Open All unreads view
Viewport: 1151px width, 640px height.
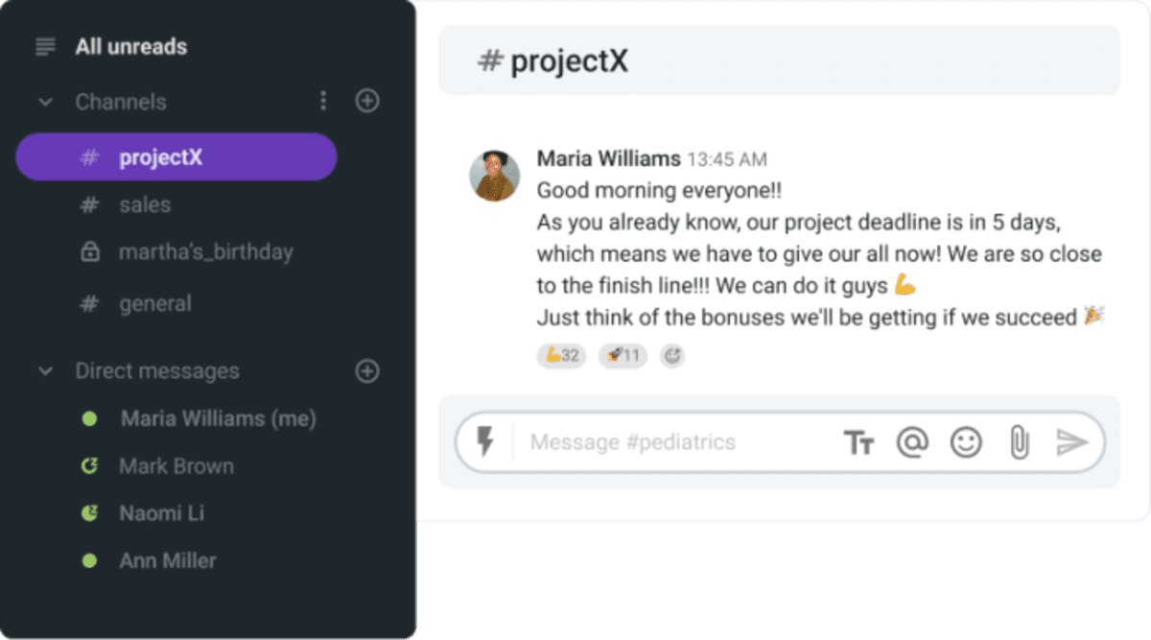click(130, 46)
